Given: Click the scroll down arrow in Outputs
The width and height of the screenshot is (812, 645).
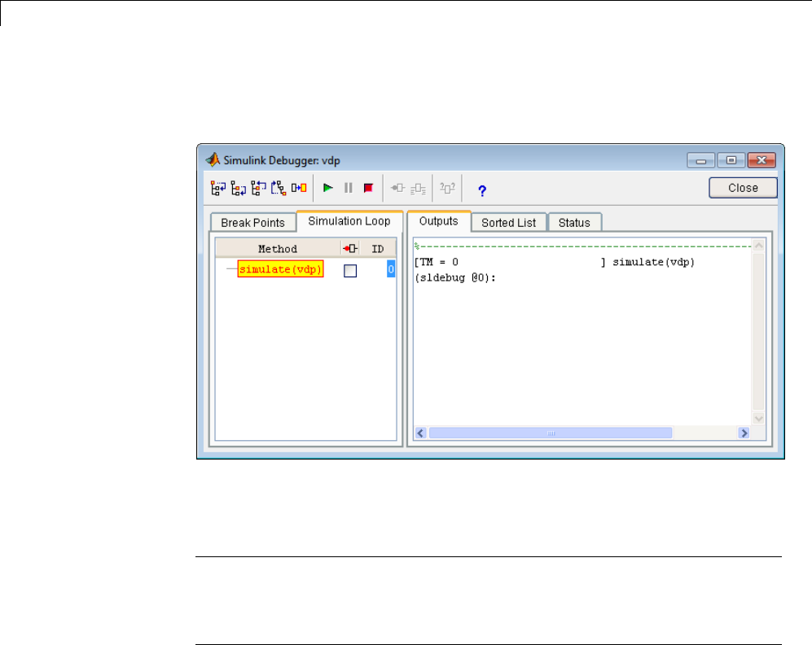Looking at the screenshot, I should click(x=759, y=418).
